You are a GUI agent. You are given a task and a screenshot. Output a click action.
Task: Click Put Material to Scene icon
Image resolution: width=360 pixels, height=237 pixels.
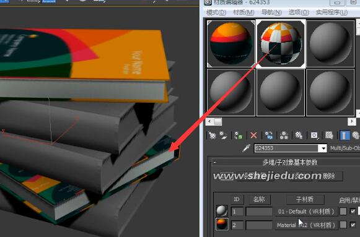(x=223, y=136)
